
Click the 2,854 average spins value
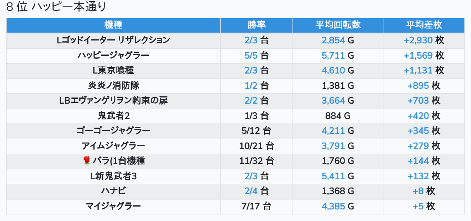(x=333, y=40)
